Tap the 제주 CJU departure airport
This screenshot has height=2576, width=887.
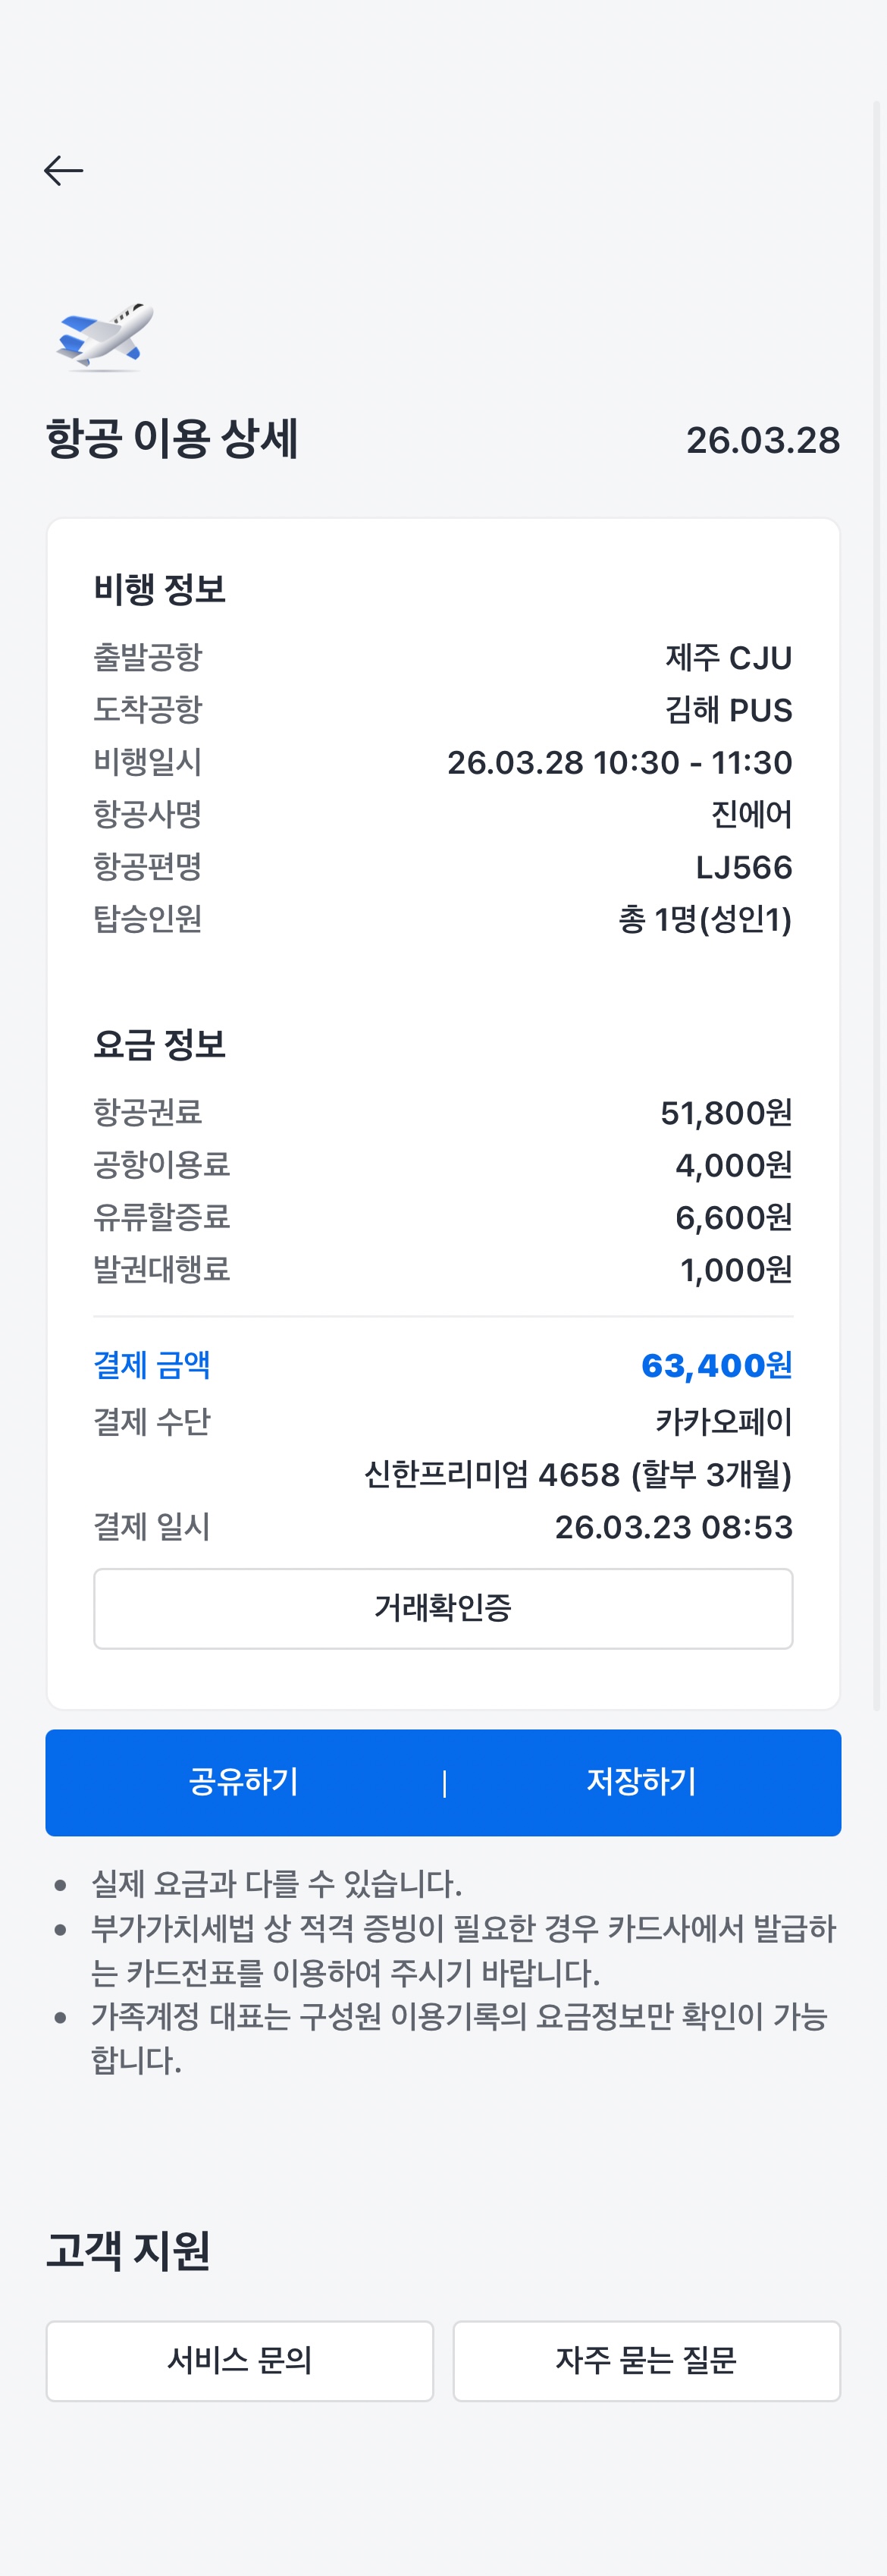tap(728, 658)
